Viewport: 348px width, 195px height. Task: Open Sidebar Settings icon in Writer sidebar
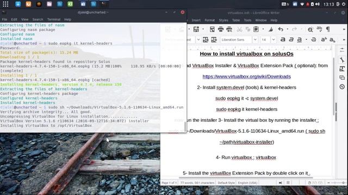[x=342, y=50]
